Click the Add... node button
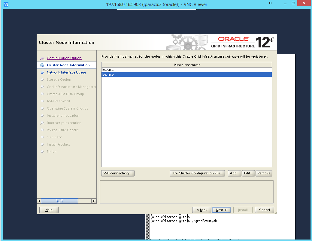Viewport: 312px width, 241px height. (235, 173)
